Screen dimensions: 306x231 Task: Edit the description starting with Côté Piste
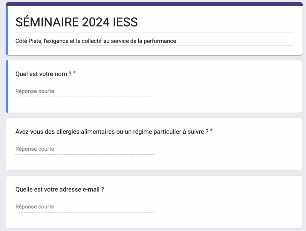96,41
